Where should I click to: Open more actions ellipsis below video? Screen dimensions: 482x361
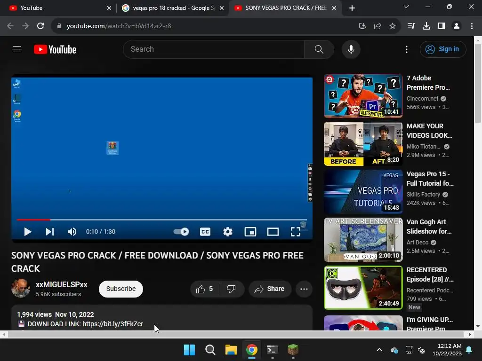point(304,289)
